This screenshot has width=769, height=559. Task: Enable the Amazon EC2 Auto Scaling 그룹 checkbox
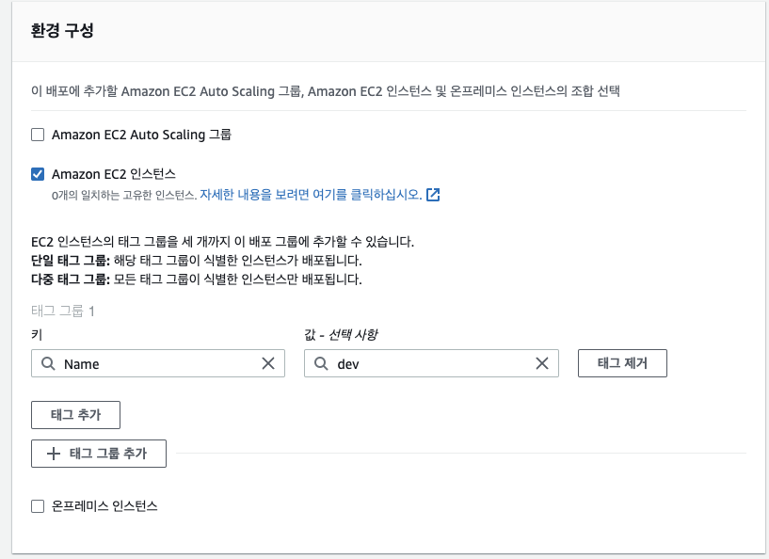point(38,135)
